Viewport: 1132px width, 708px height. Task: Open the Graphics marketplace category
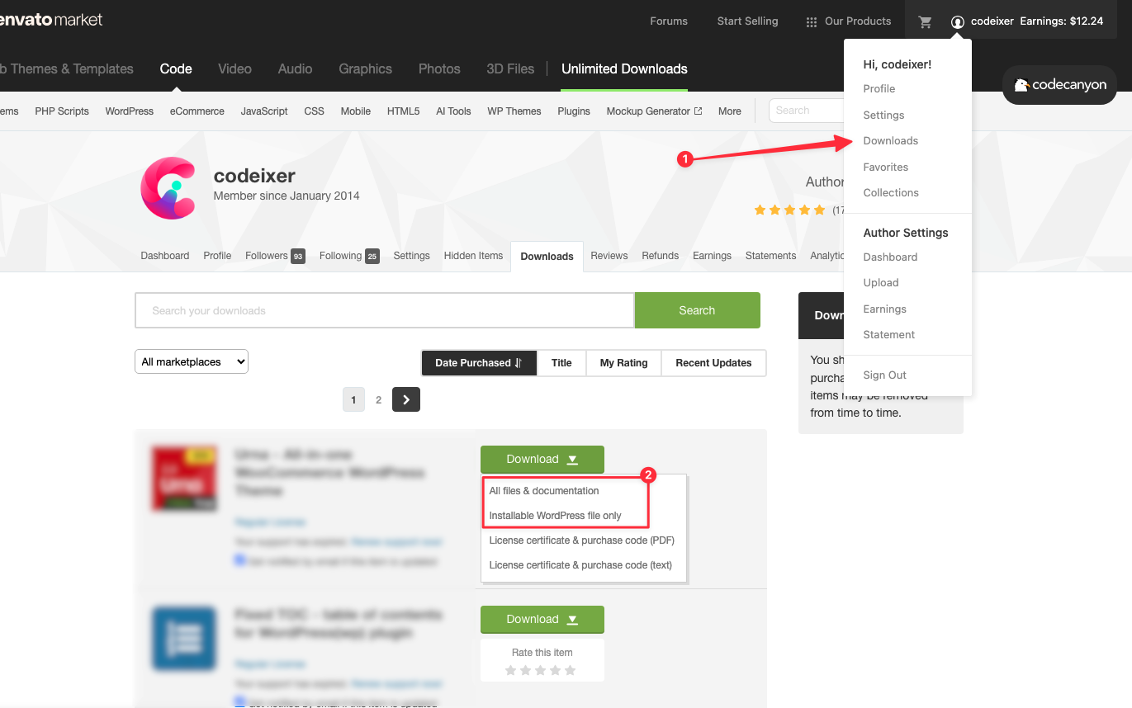365,69
